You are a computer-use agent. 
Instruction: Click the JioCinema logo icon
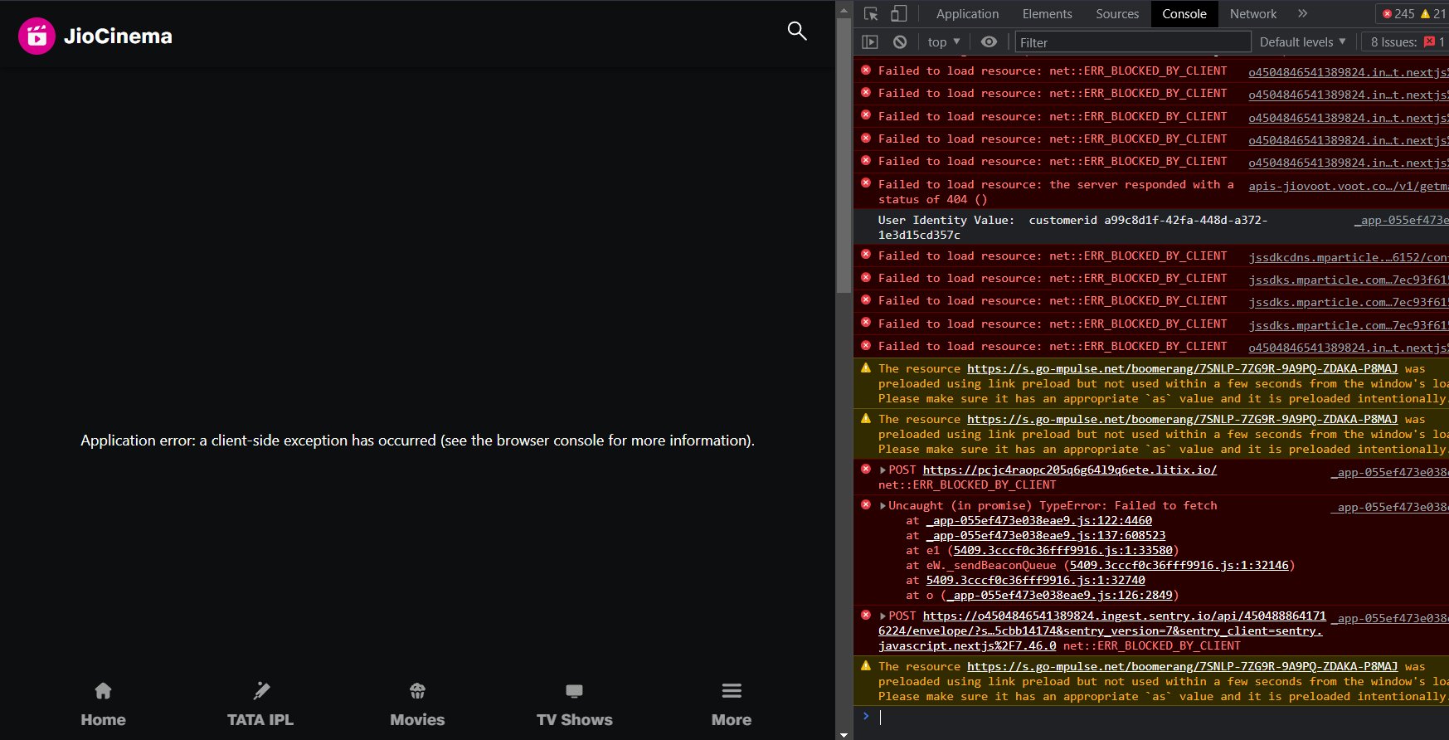[x=36, y=36]
